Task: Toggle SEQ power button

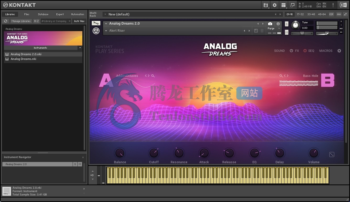Action: point(305,51)
